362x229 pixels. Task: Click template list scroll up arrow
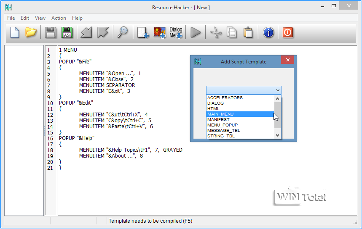[277, 99]
